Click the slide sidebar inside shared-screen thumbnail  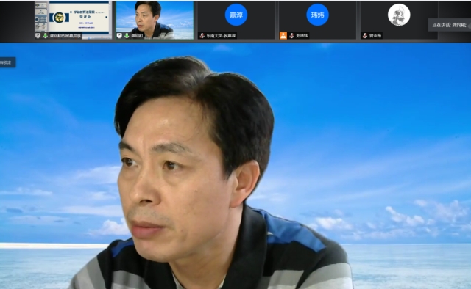(41, 18)
